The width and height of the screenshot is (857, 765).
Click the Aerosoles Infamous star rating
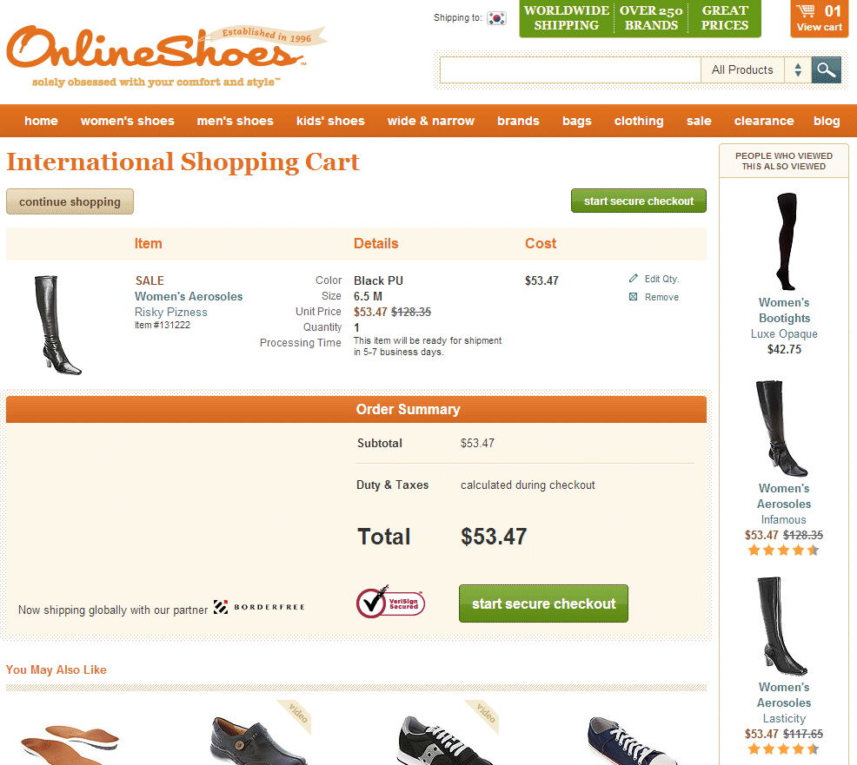click(x=783, y=550)
